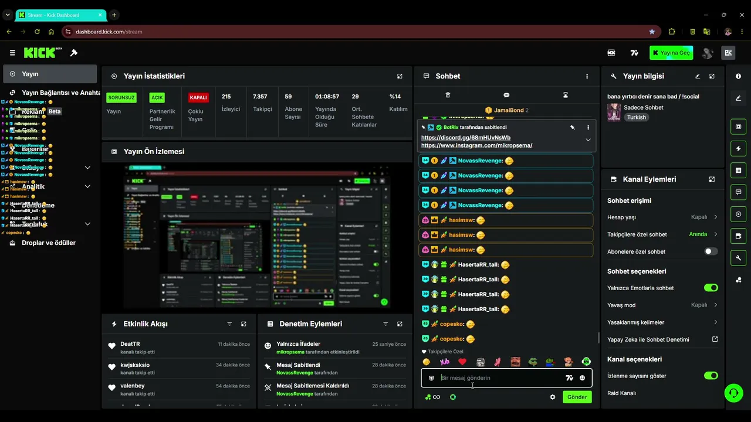Open the emoji picker in the message box

582,378
